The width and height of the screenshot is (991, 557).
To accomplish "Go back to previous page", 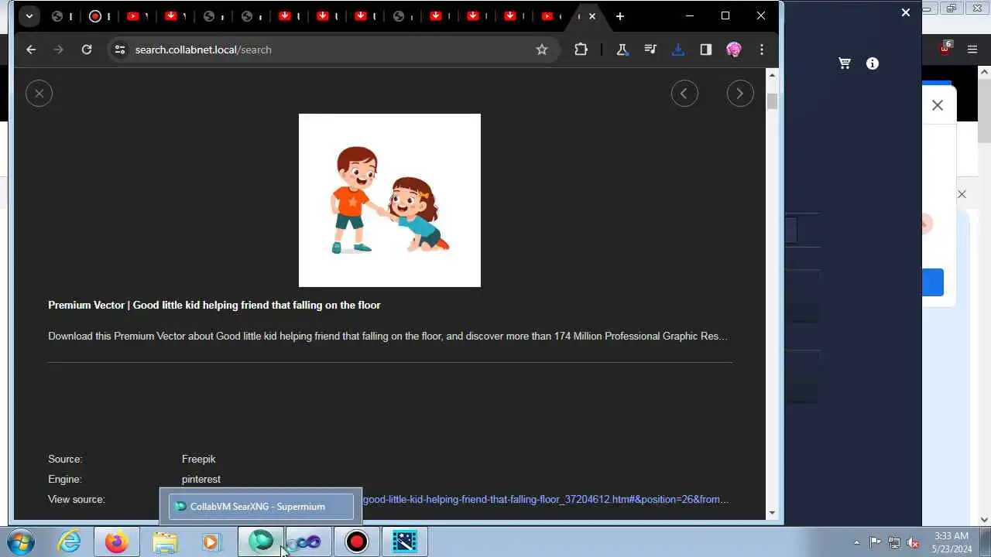I will click(31, 50).
